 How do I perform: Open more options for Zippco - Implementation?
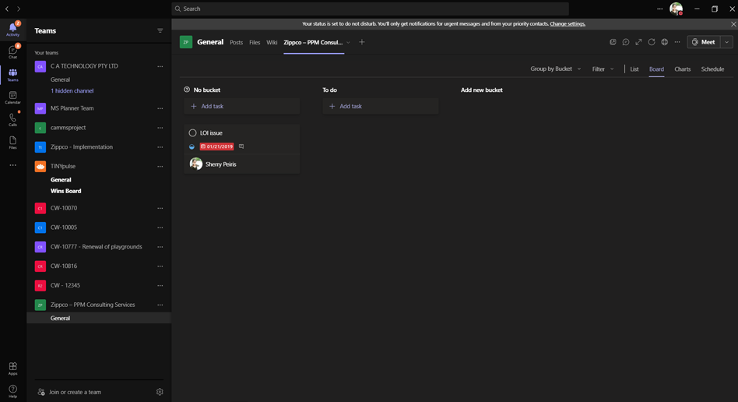(160, 147)
